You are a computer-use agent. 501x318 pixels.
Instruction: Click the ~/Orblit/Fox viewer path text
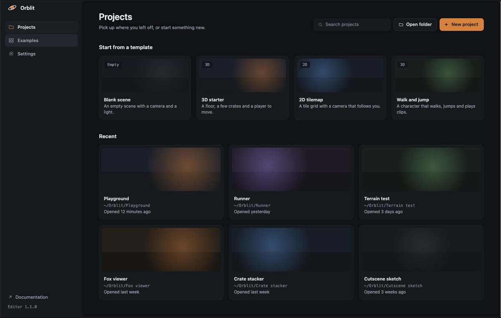[127, 285]
